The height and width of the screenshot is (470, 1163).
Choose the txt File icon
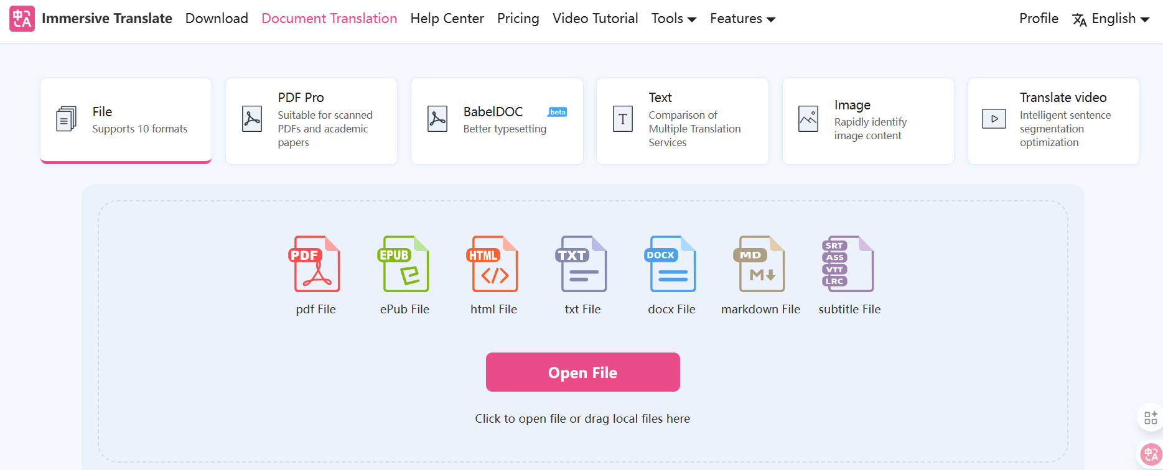[582, 264]
